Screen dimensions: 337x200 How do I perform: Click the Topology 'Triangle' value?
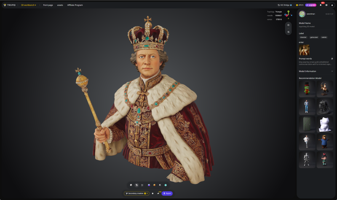pyautogui.click(x=278, y=12)
